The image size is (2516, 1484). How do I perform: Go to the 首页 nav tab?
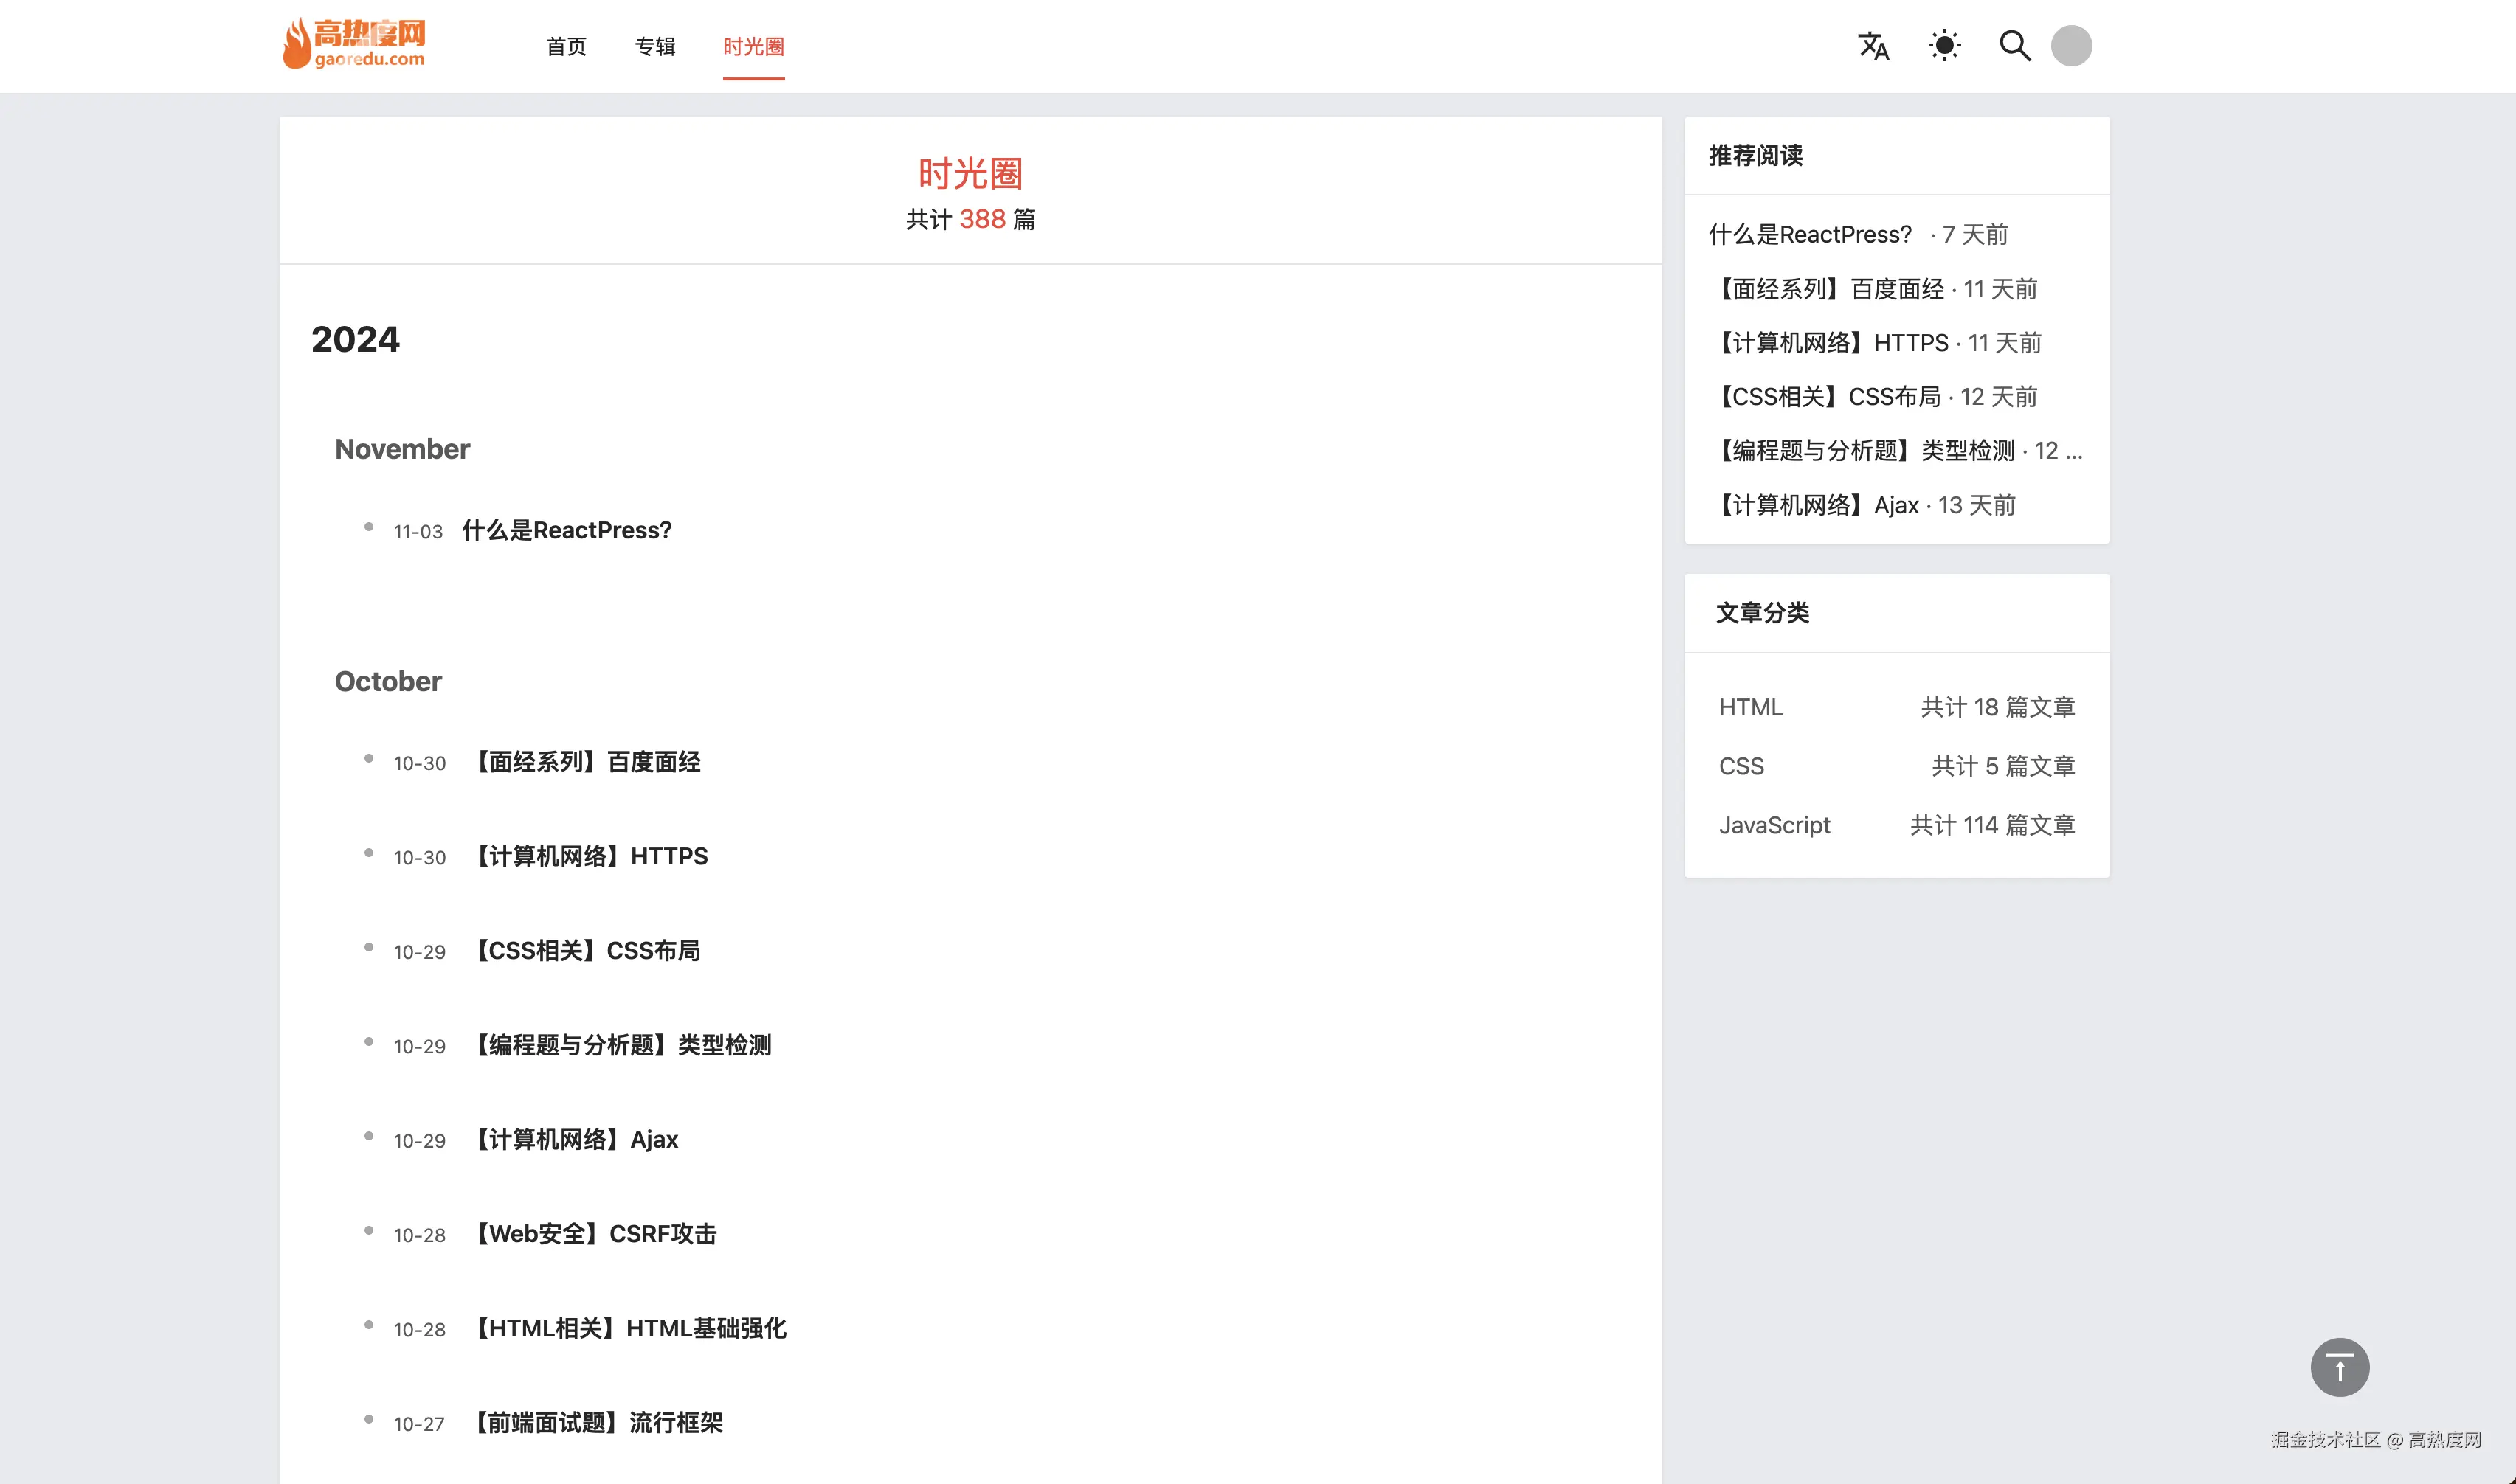566,47
